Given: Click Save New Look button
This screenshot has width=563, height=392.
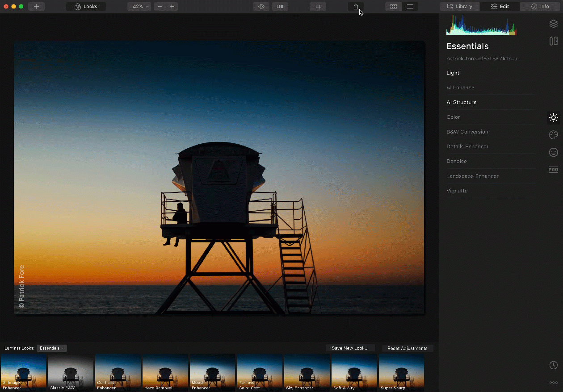Looking at the screenshot, I should 350,348.
